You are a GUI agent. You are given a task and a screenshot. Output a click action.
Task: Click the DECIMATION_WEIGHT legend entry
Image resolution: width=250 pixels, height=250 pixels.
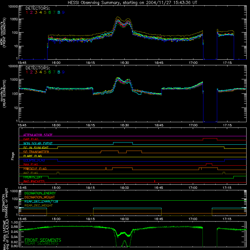40,197
